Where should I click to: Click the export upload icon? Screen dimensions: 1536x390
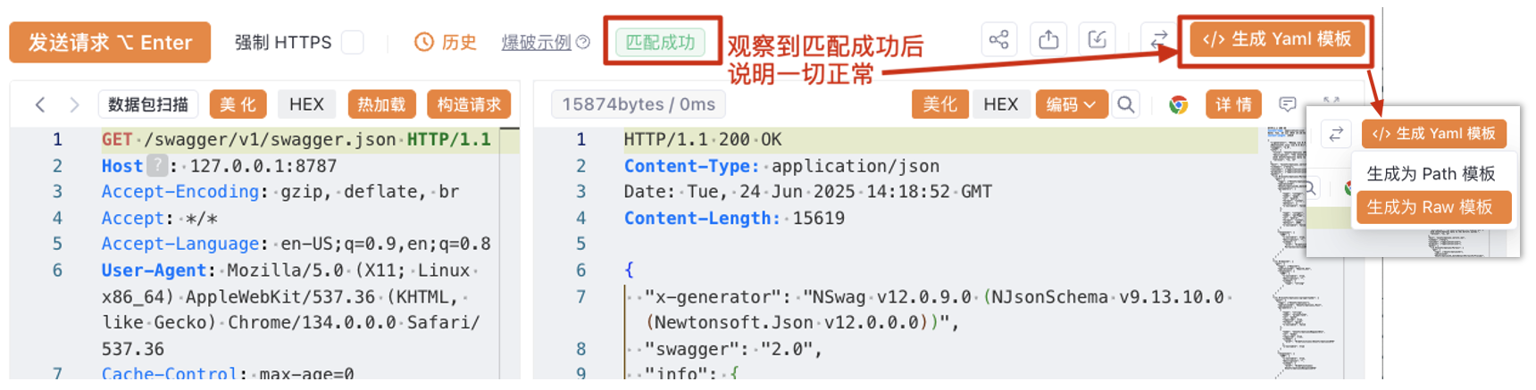coord(1048,39)
